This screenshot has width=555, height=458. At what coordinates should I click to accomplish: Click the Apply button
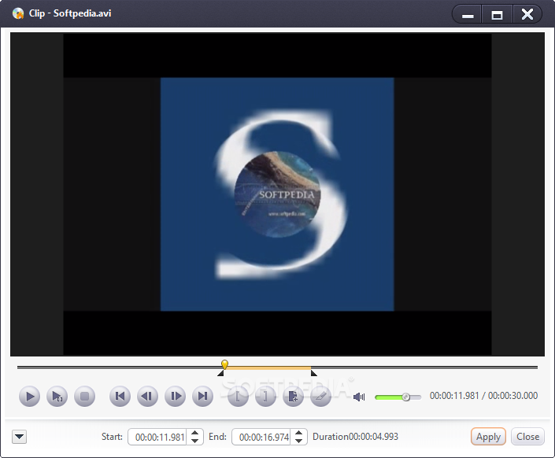click(488, 437)
